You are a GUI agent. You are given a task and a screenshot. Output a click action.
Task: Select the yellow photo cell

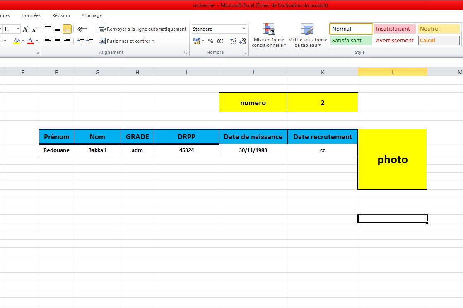(393, 159)
